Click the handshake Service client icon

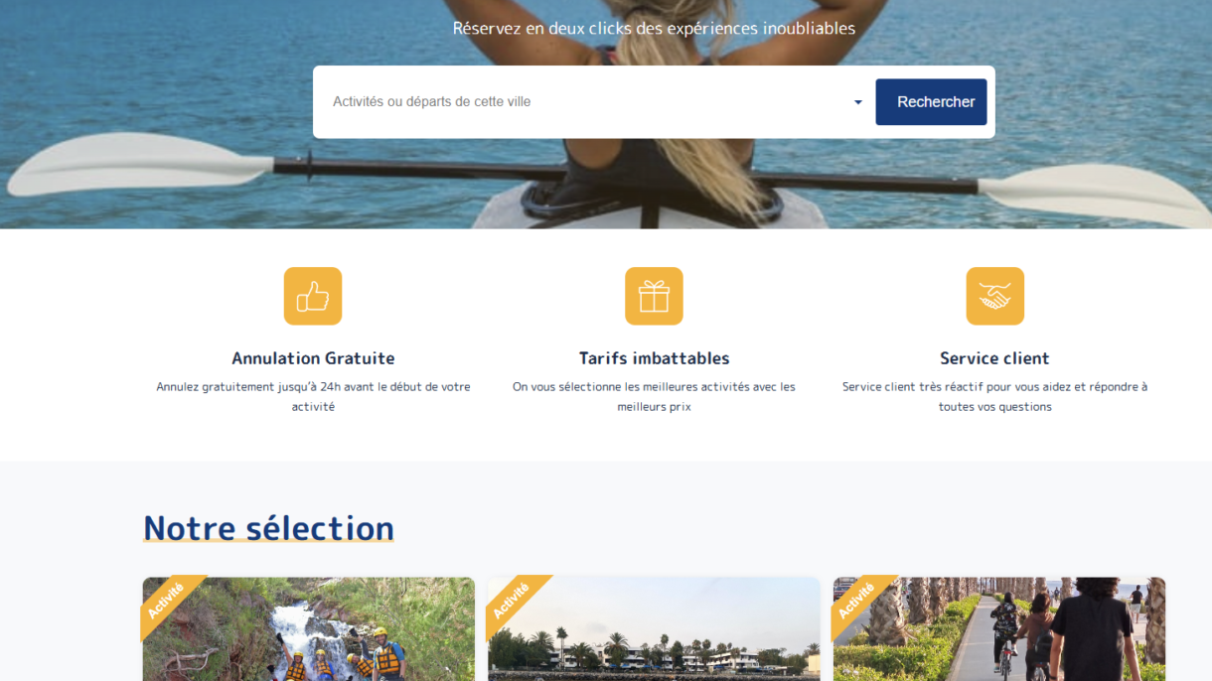pyautogui.click(x=994, y=296)
